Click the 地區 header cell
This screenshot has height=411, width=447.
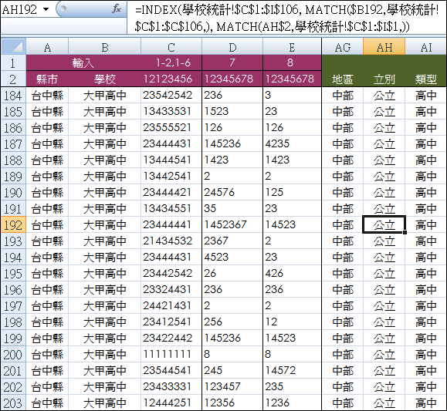(x=342, y=79)
